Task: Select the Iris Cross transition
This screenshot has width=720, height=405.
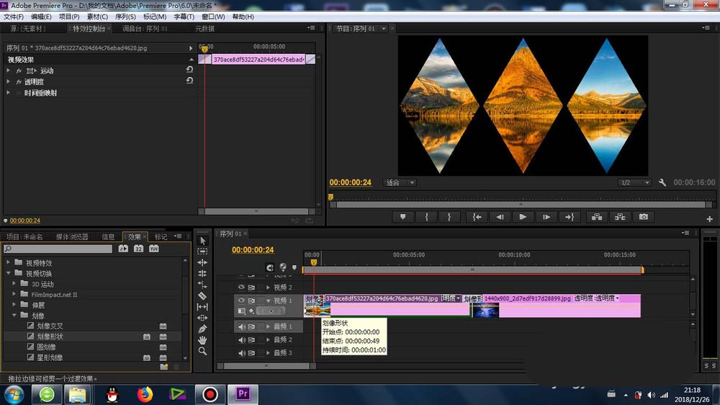Action: tap(50, 326)
